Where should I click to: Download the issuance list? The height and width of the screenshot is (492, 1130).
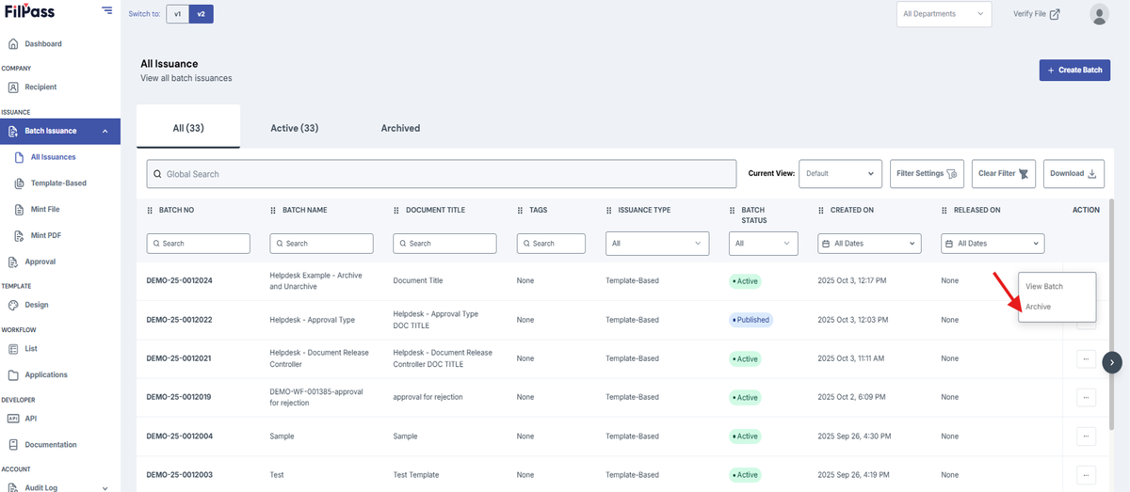pos(1073,174)
